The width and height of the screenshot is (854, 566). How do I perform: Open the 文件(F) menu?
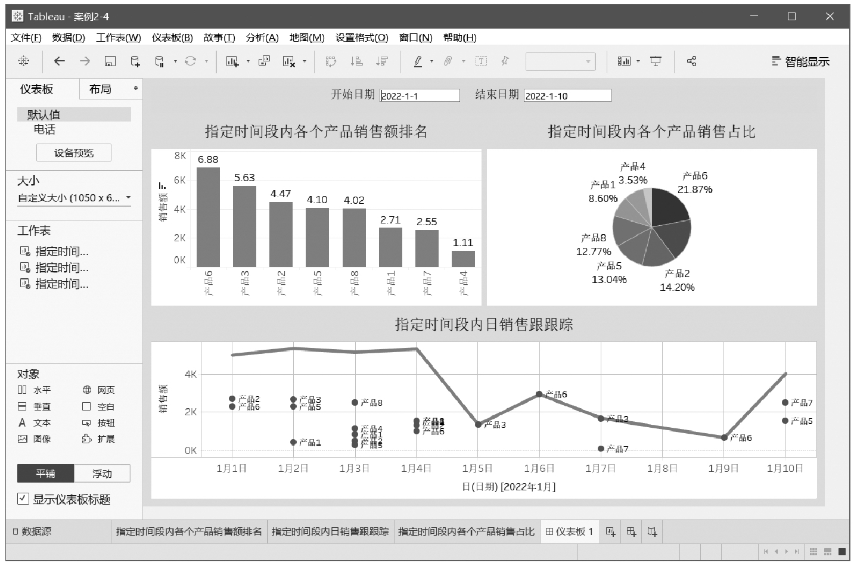(26, 38)
